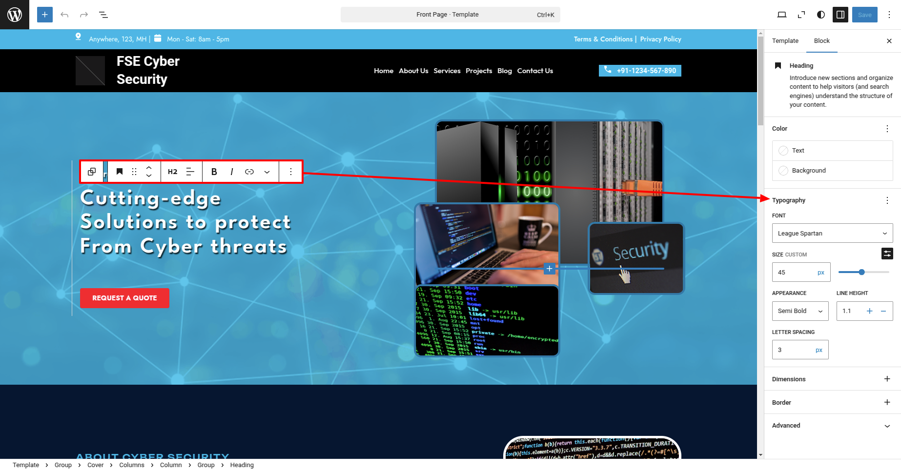
Task: Open Front Page Template command palette
Action: click(x=450, y=15)
